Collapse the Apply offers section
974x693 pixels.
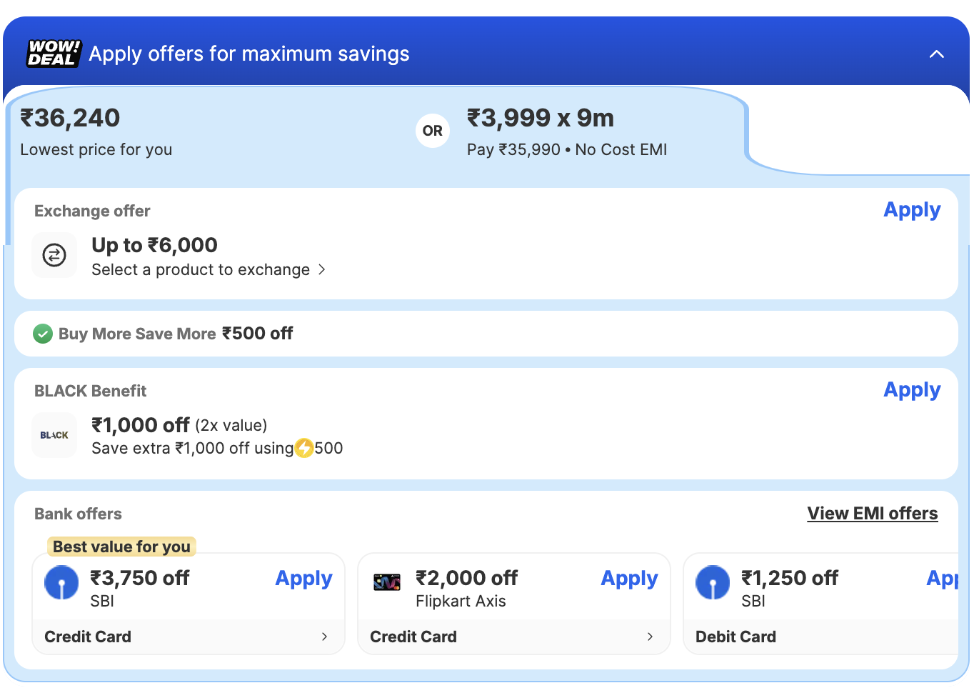pyautogui.click(x=936, y=54)
